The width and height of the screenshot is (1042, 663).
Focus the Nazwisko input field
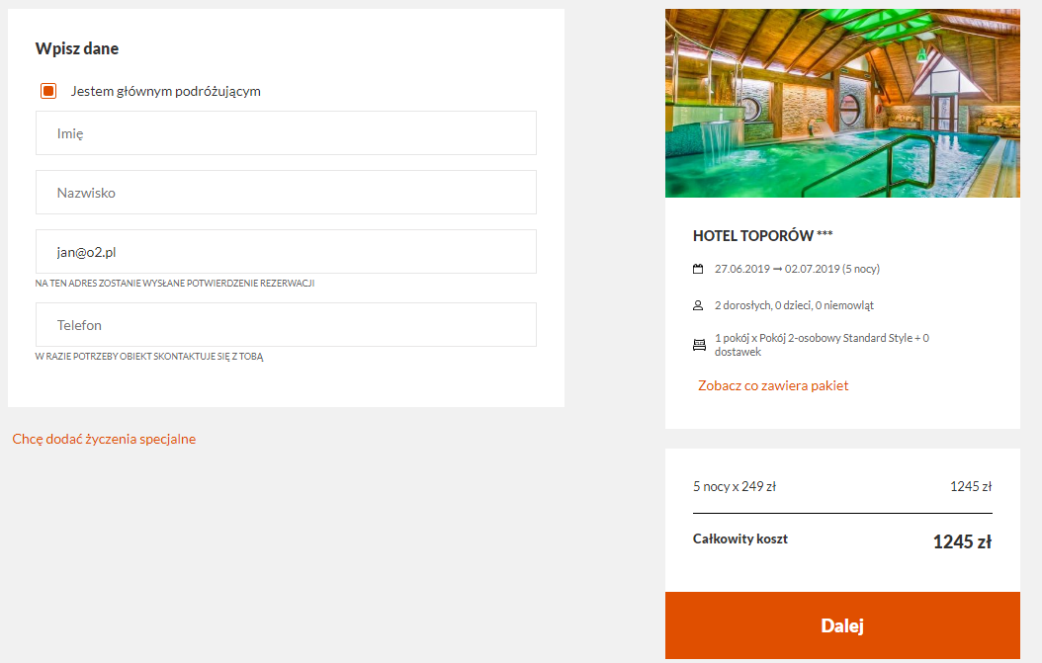click(x=286, y=192)
